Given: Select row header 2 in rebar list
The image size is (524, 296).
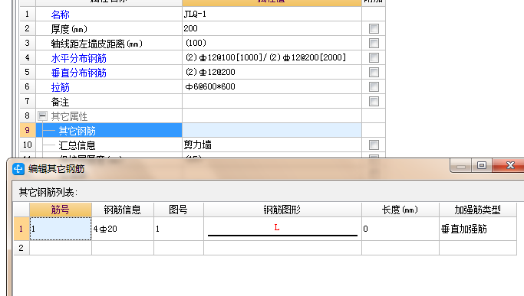Looking at the screenshot, I should 21,248.
